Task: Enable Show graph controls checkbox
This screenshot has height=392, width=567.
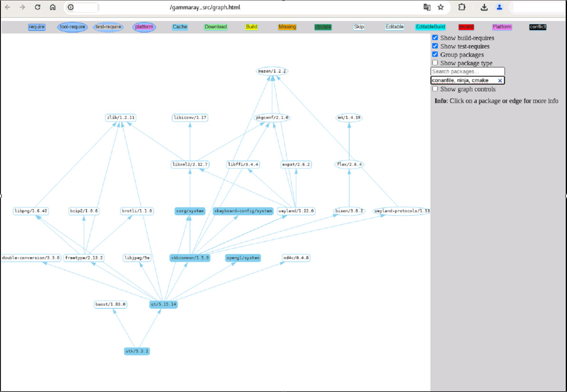Action: [x=435, y=89]
